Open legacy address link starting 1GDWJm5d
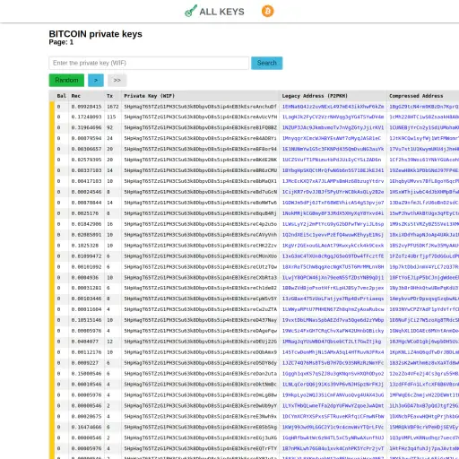The image size is (459, 459). (333, 203)
